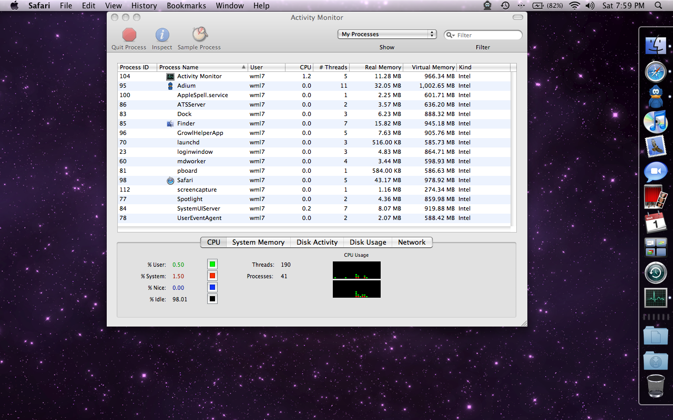This screenshot has width=673, height=420.
Task: Click the green % User color swatch
Action: click(212, 264)
